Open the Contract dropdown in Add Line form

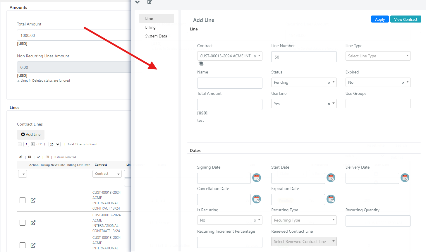click(x=230, y=56)
